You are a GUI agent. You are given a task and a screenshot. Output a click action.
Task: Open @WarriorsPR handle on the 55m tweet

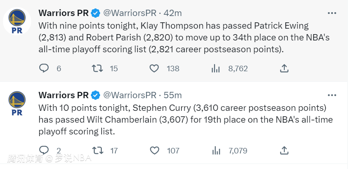pyautogui.click(x=130, y=95)
